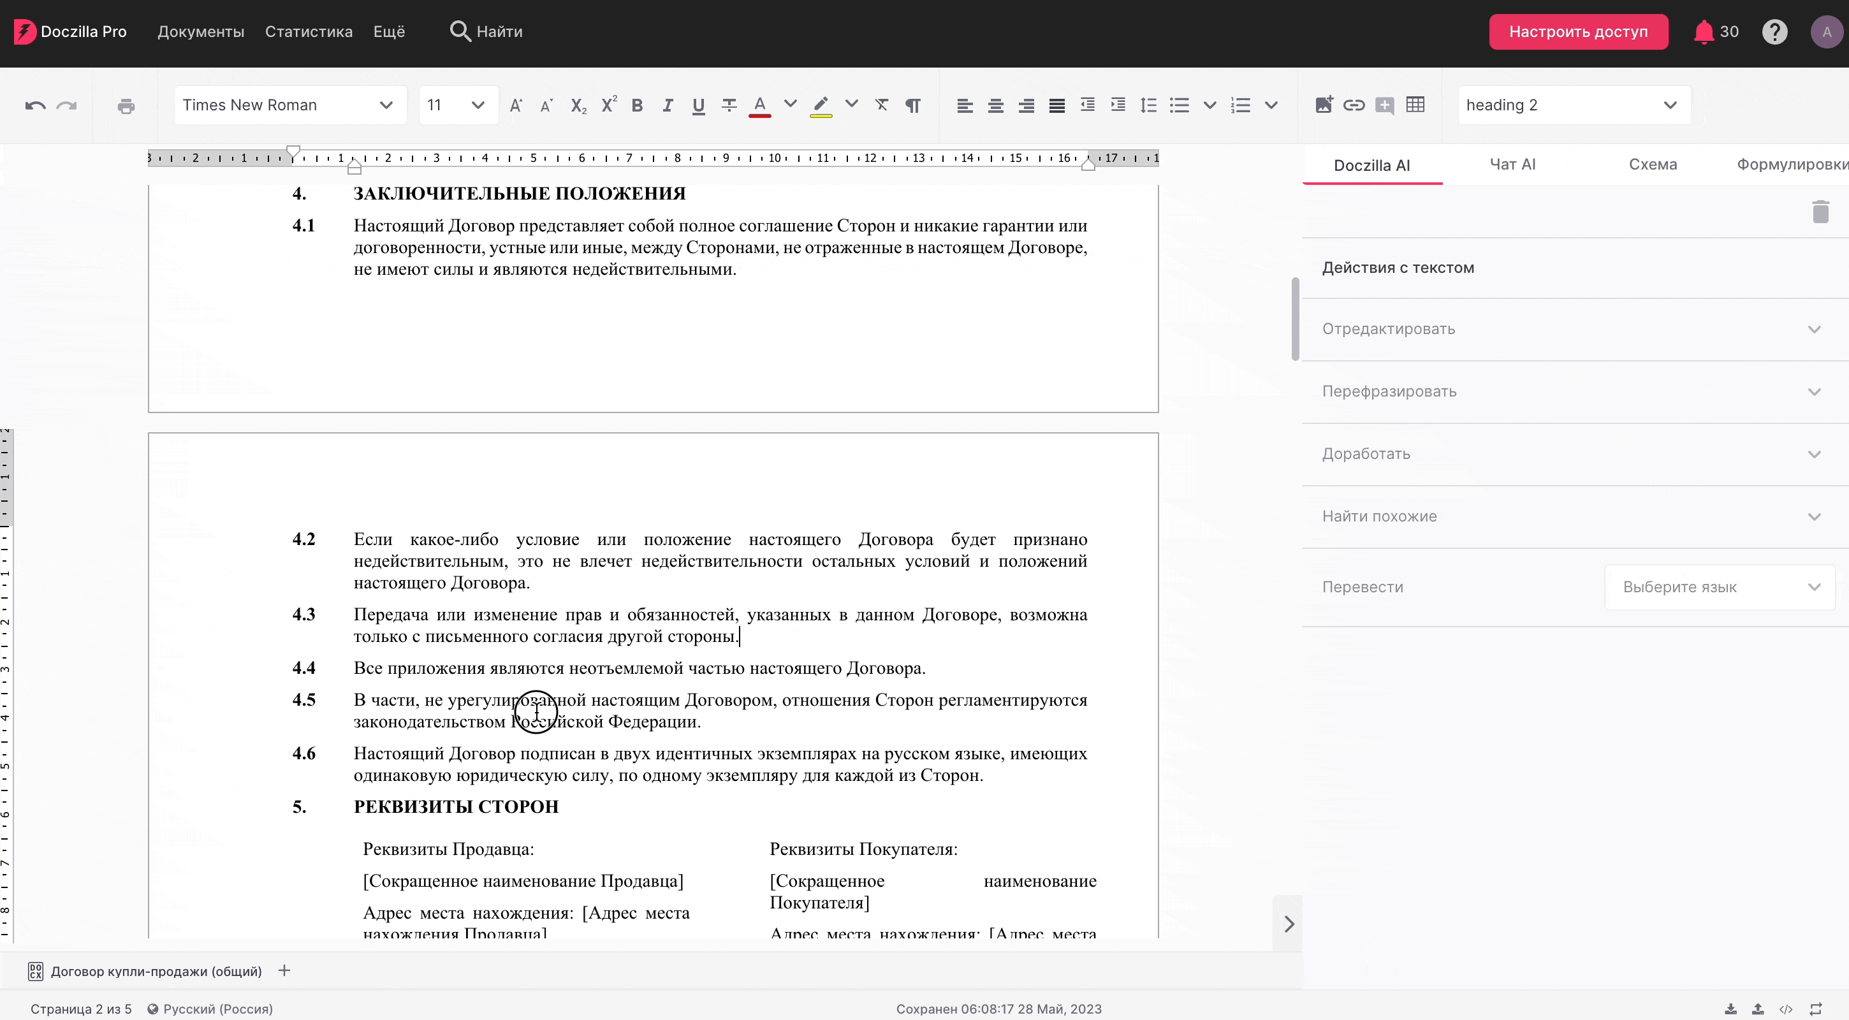This screenshot has height=1020, width=1849.
Task: Add a comment
Action: click(1385, 106)
